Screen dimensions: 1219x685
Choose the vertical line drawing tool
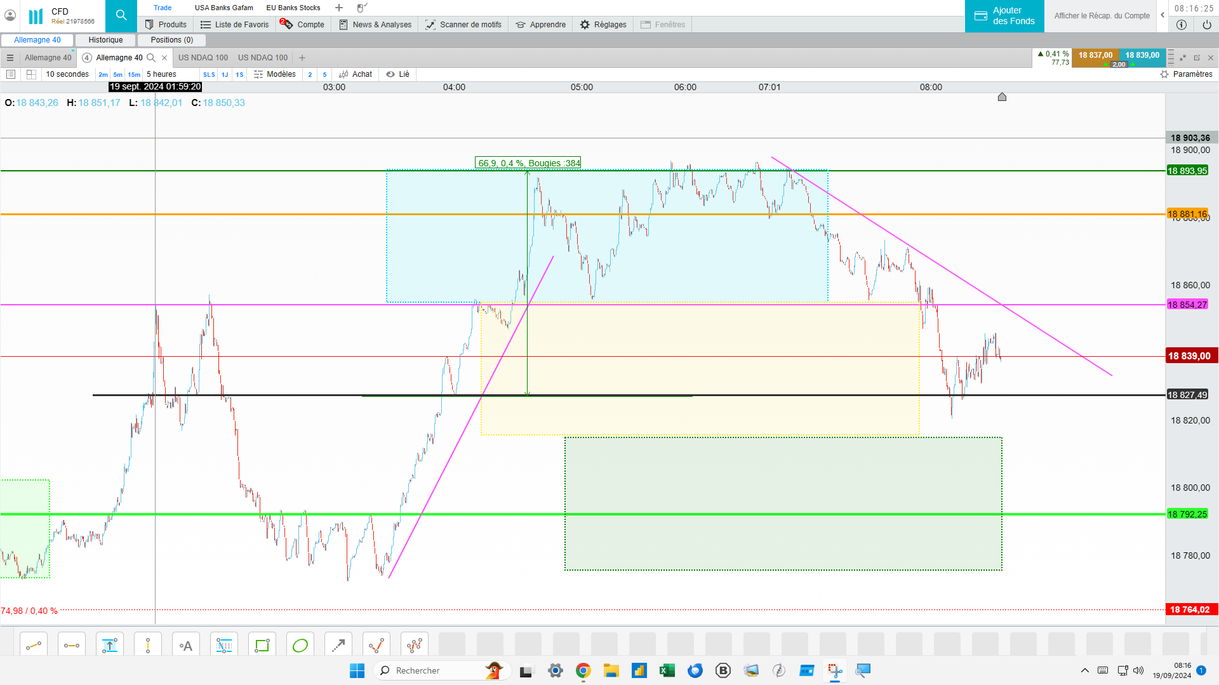click(x=148, y=646)
